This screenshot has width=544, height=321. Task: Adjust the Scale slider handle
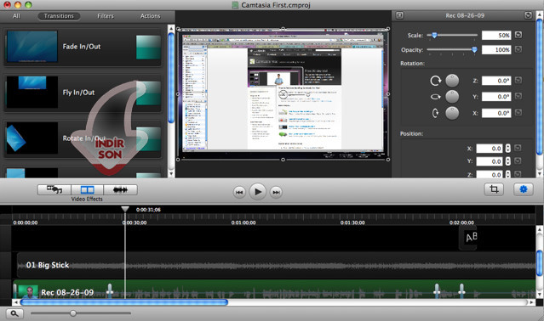[x=434, y=36]
